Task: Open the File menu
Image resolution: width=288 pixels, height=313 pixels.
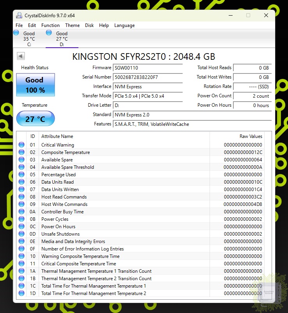Action: tap(19, 25)
